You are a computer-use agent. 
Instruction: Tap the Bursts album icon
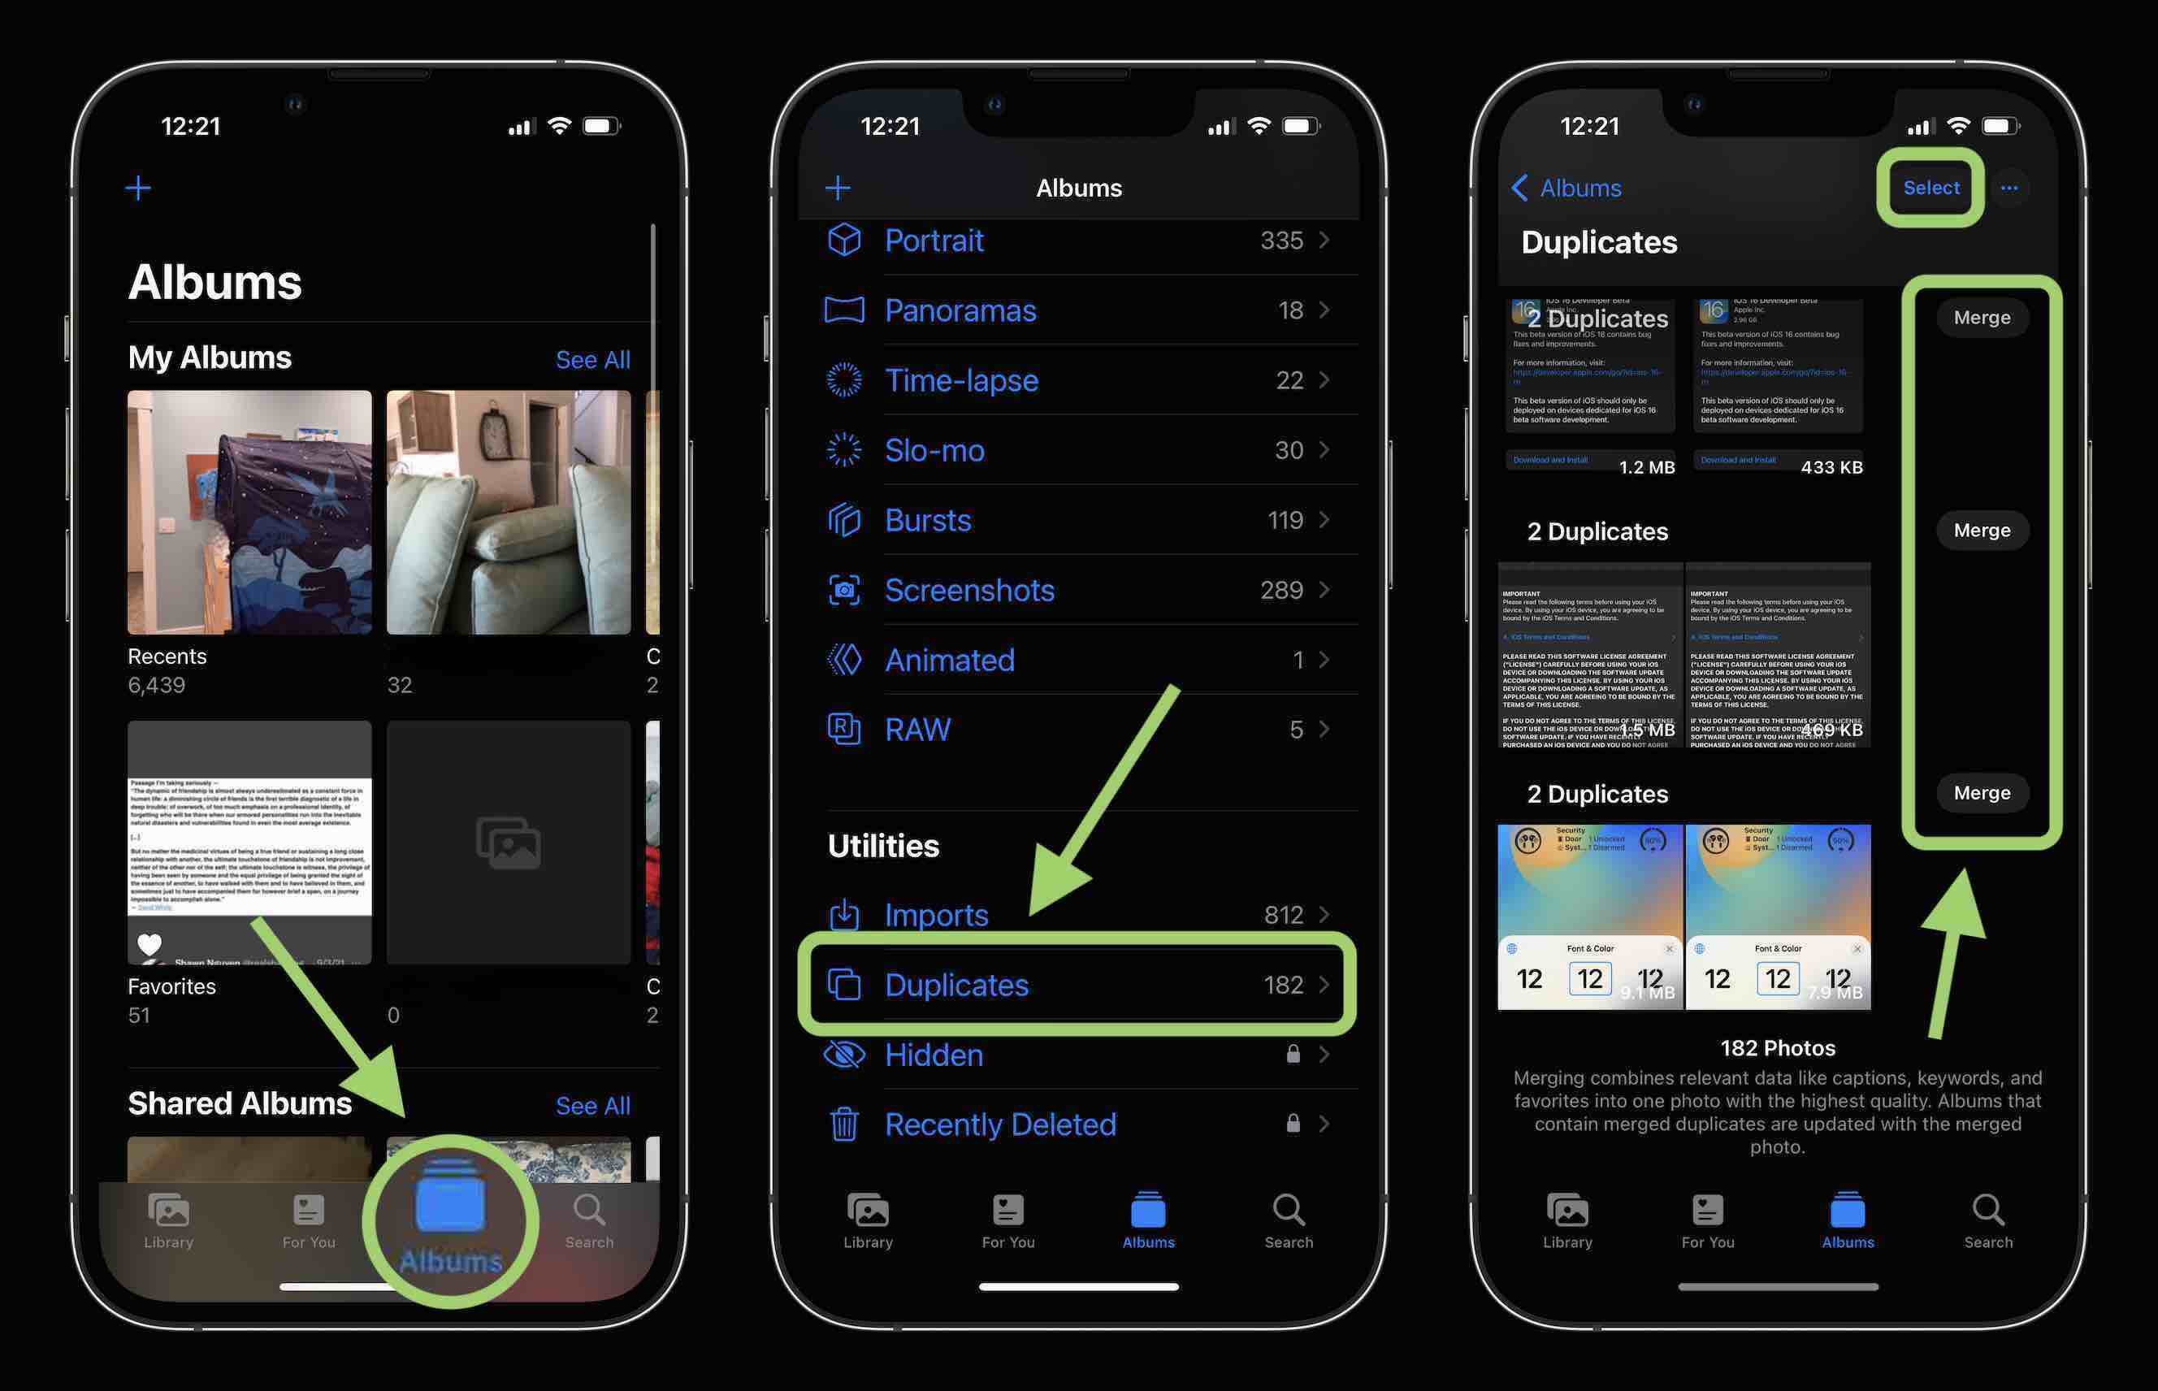tap(846, 516)
